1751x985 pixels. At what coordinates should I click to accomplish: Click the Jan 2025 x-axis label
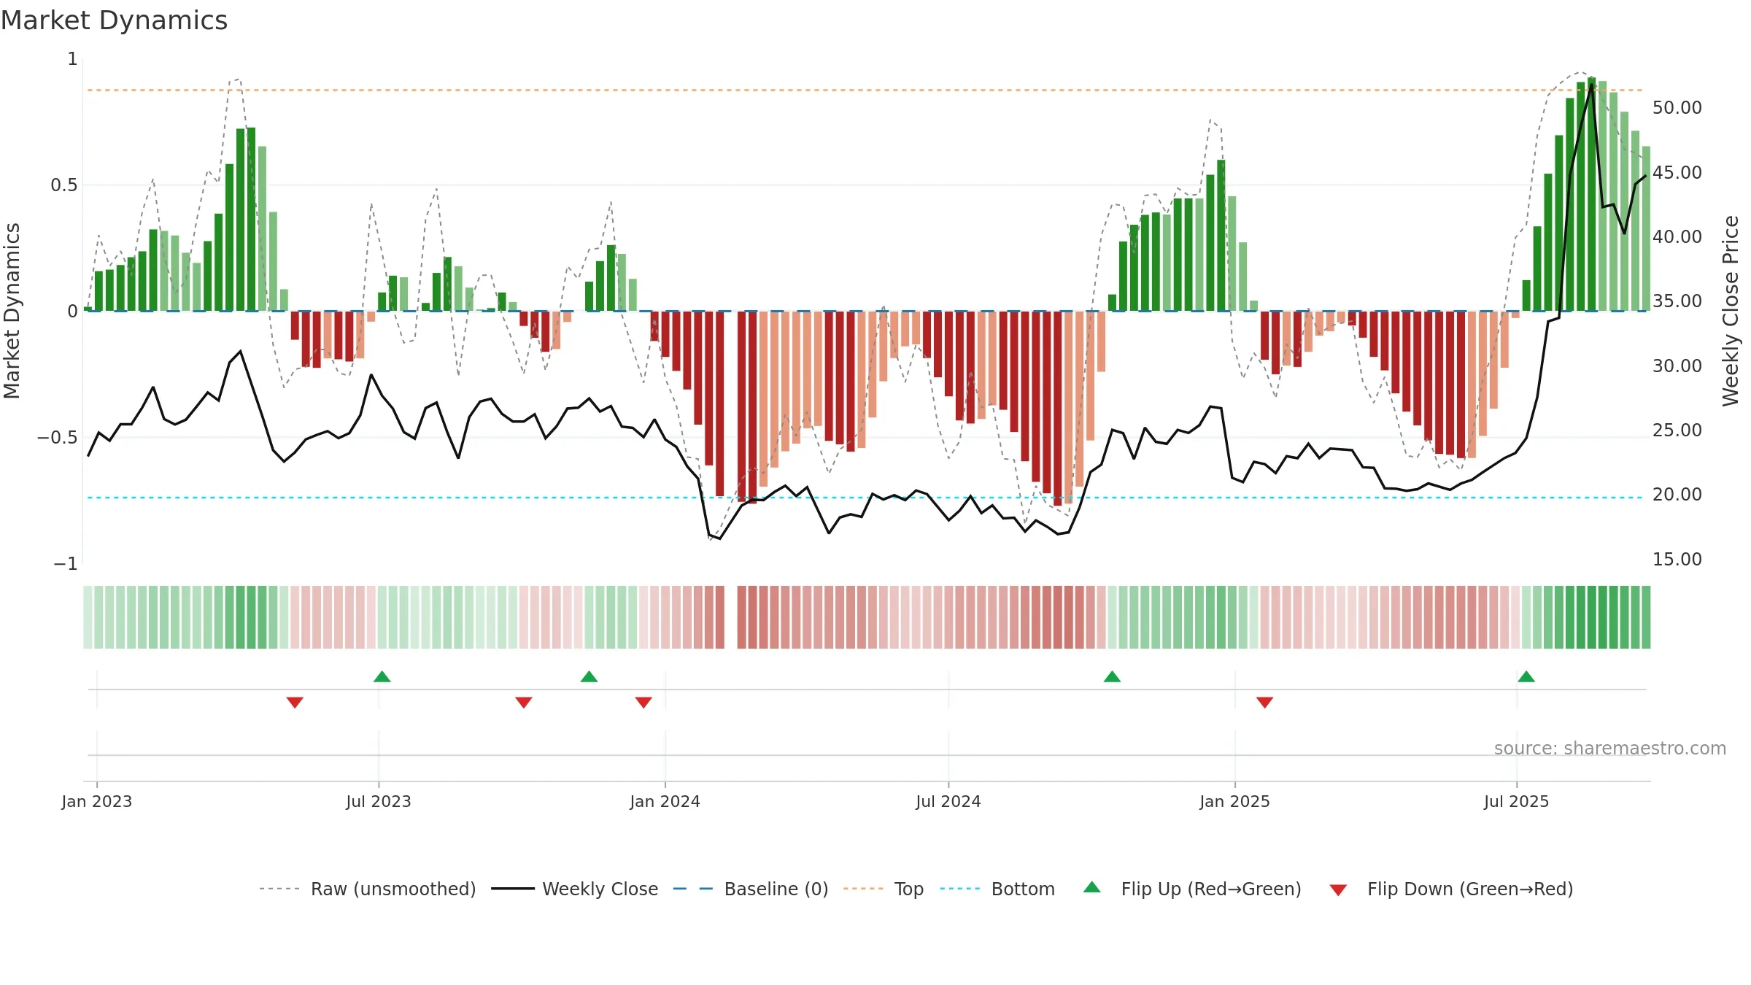click(1234, 801)
